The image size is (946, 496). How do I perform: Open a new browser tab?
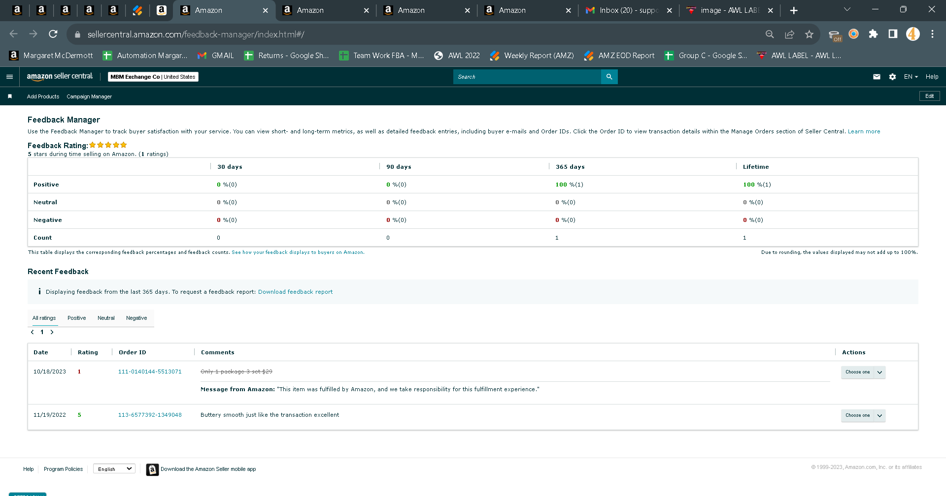point(794,10)
